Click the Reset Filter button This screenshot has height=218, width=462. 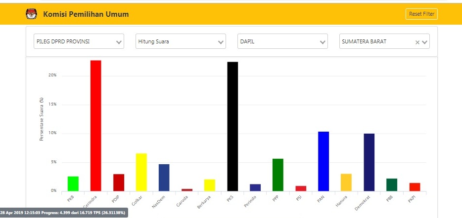click(x=421, y=14)
